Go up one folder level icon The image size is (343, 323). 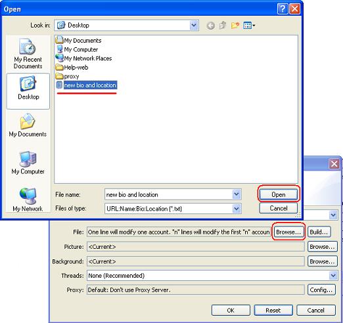[223, 26]
